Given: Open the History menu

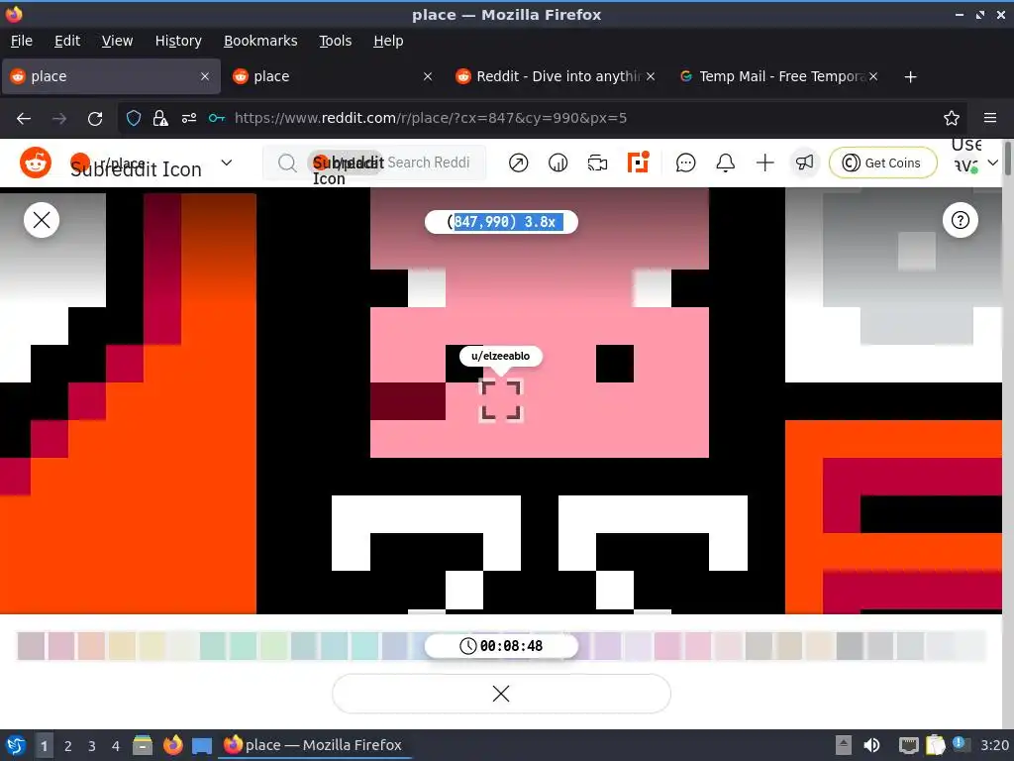Looking at the screenshot, I should (178, 41).
